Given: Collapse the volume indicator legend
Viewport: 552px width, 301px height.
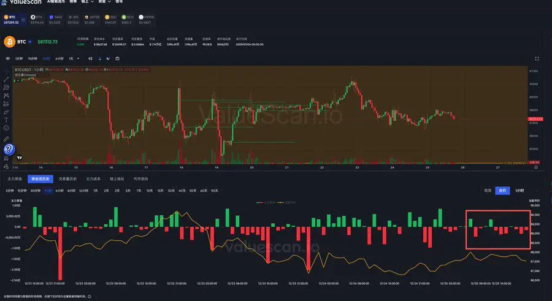Looking at the screenshot, I should coord(18,80).
